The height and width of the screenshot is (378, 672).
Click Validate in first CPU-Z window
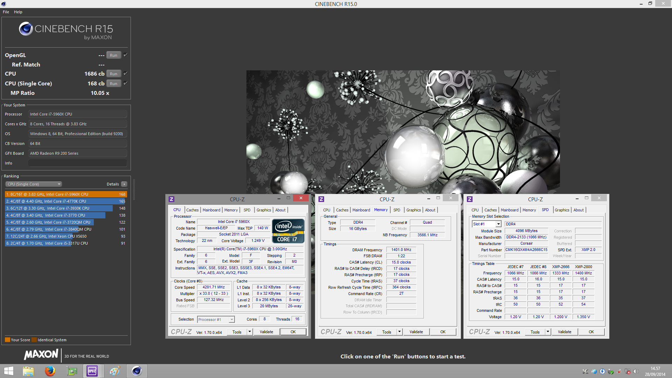(x=266, y=332)
